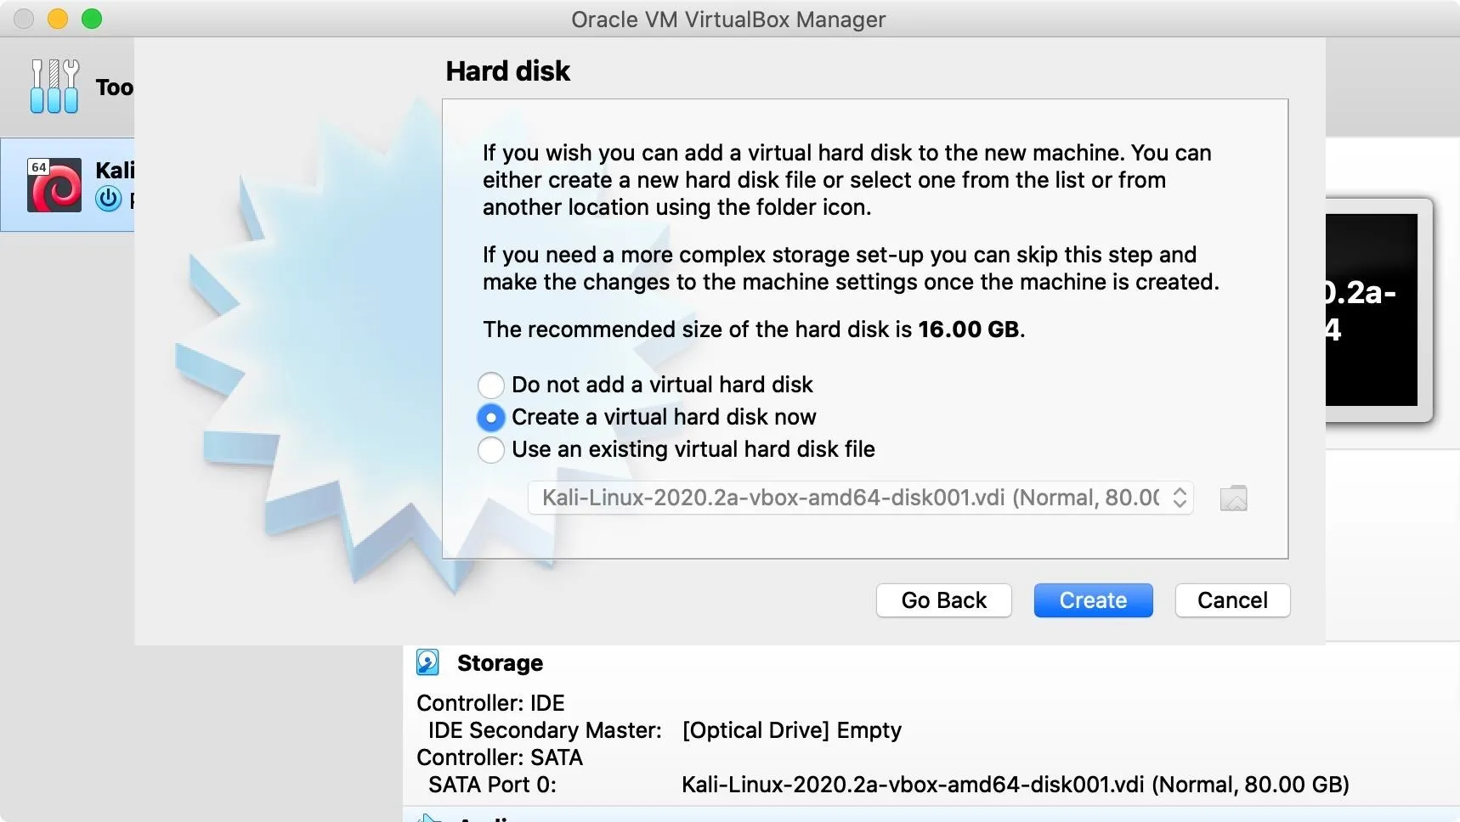Select Do not add a virtual hard disk
The width and height of the screenshot is (1460, 822).
pyautogui.click(x=491, y=385)
